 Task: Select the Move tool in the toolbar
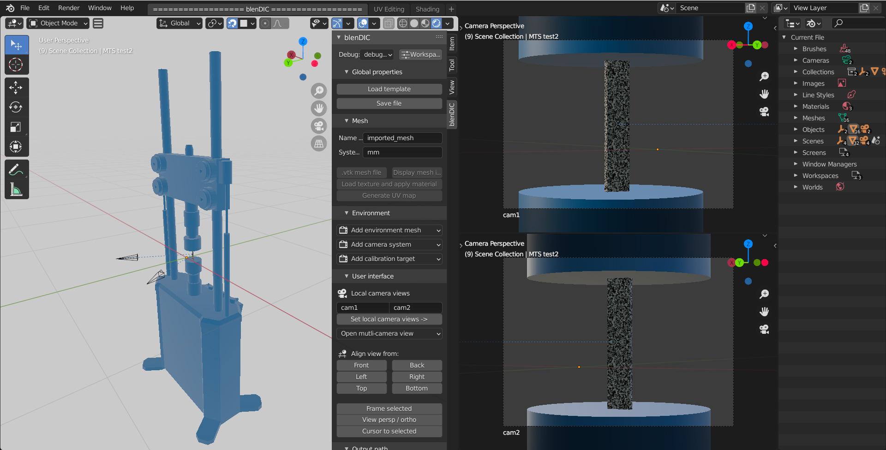pos(16,87)
